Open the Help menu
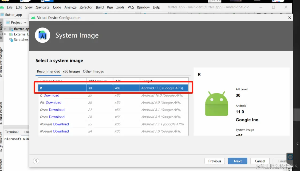The height and width of the screenshot is (171, 300). coord(156,7)
